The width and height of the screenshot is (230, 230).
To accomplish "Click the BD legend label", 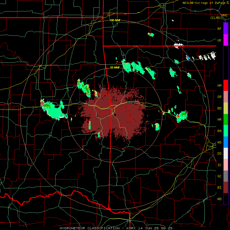I will [219, 108].
